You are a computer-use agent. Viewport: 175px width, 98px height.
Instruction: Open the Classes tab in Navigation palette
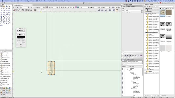point(123,60)
